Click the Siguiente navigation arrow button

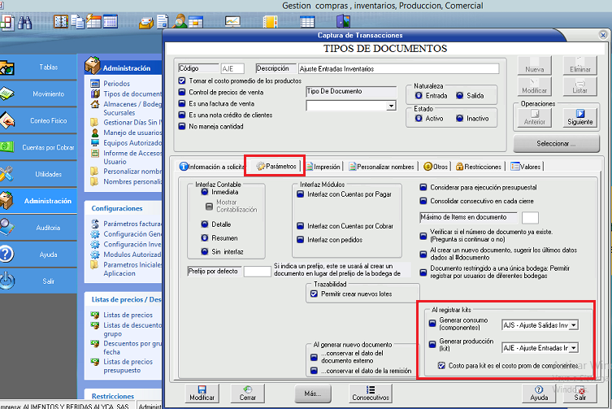pos(580,118)
